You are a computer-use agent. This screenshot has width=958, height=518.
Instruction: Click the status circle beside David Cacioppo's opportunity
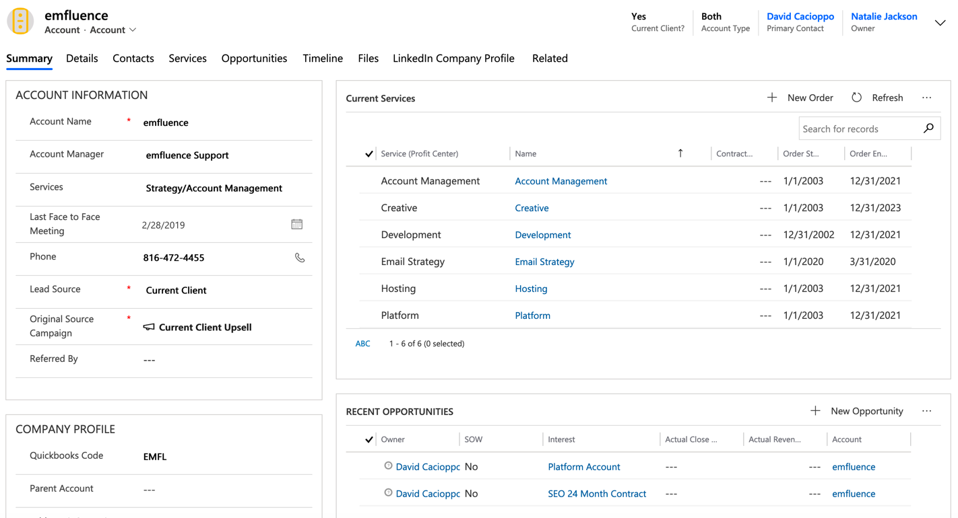(x=387, y=466)
